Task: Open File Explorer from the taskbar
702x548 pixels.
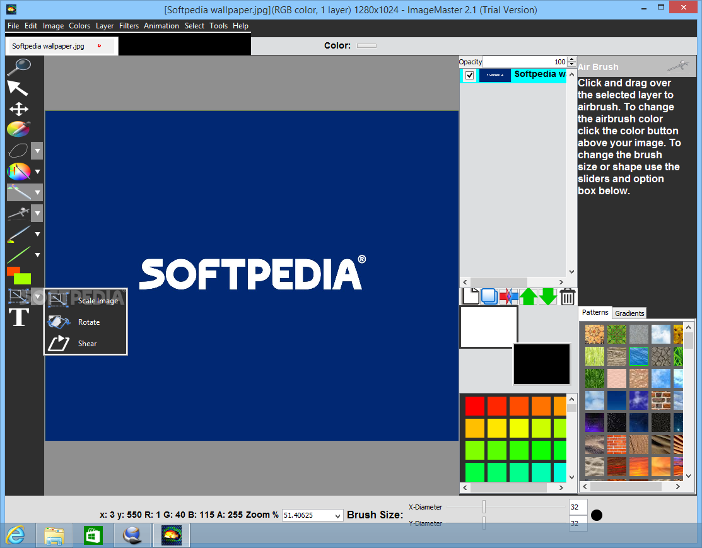Action: tap(54, 535)
